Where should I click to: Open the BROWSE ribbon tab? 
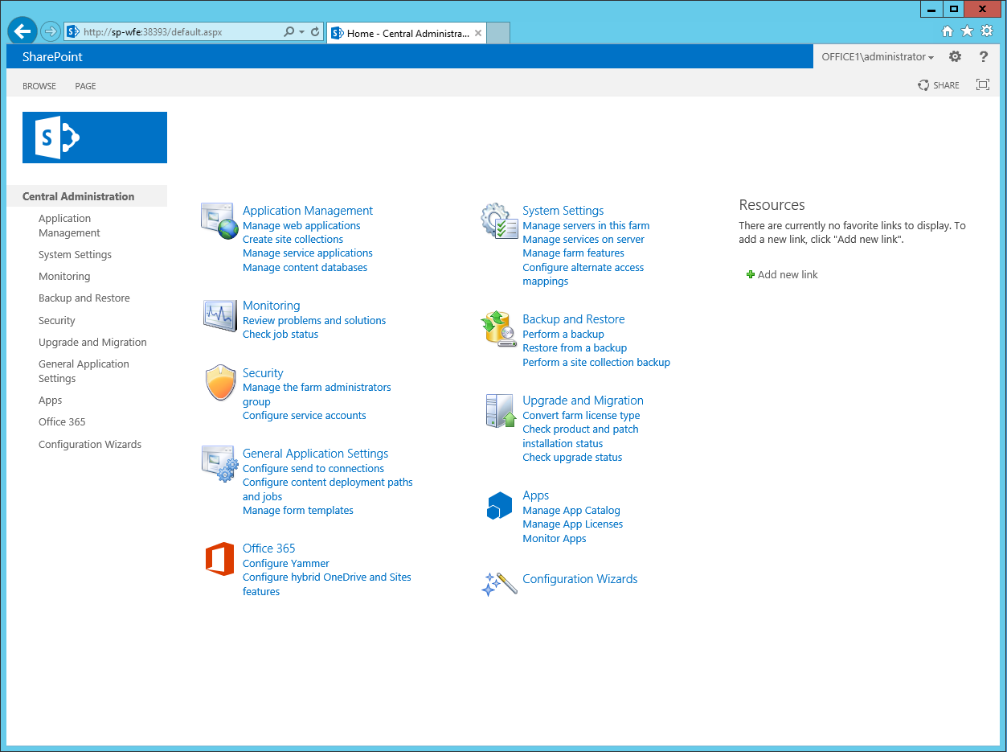[39, 86]
